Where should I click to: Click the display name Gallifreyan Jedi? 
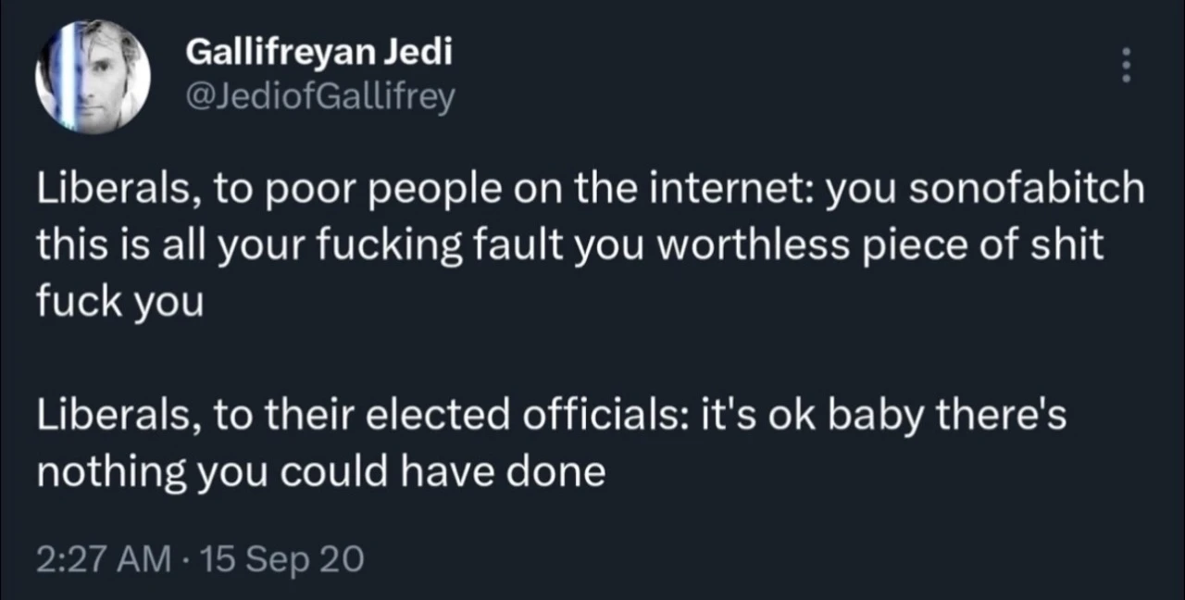pyautogui.click(x=318, y=52)
